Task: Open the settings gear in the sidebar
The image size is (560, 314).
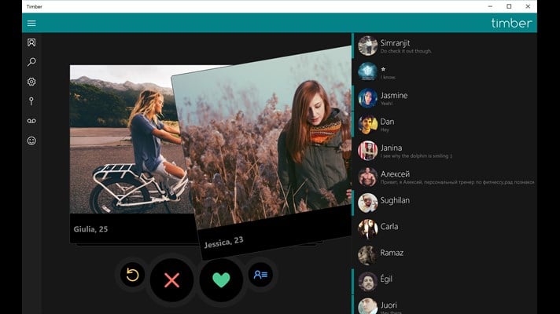Action: pyautogui.click(x=31, y=82)
